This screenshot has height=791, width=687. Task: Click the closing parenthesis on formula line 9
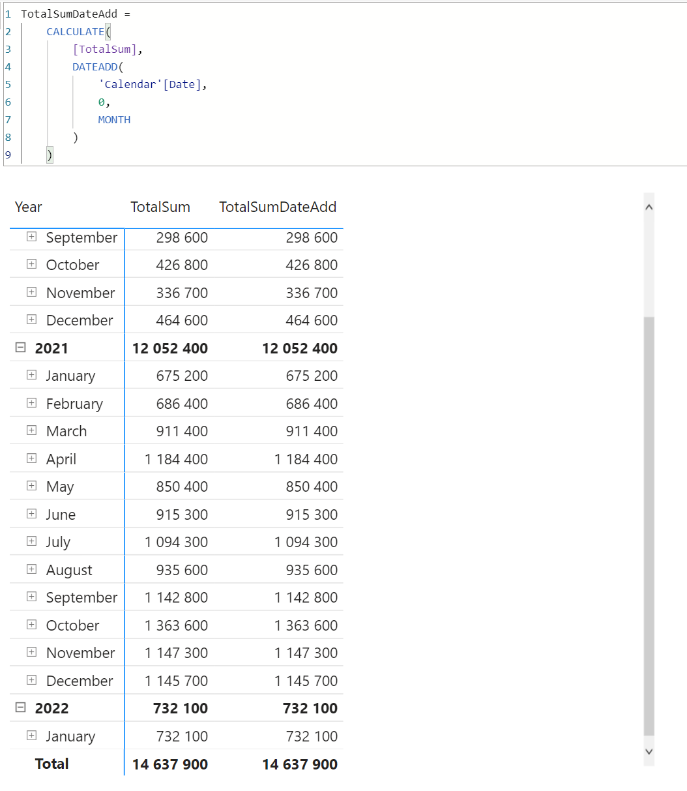[x=50, y=155]
